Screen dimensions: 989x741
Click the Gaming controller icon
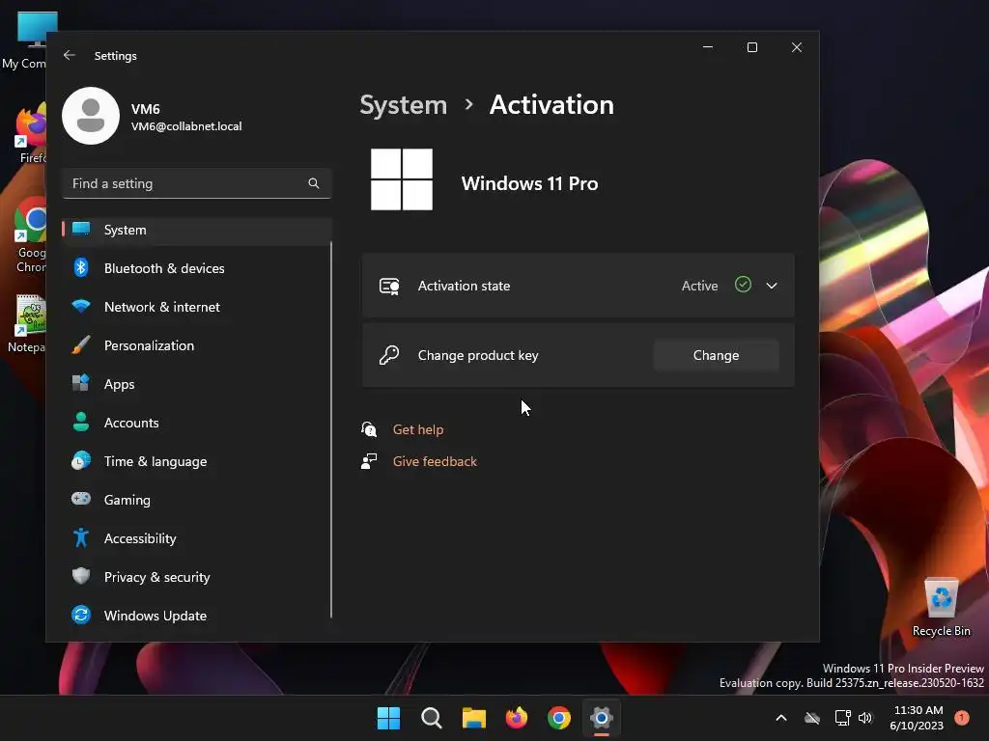81,499
